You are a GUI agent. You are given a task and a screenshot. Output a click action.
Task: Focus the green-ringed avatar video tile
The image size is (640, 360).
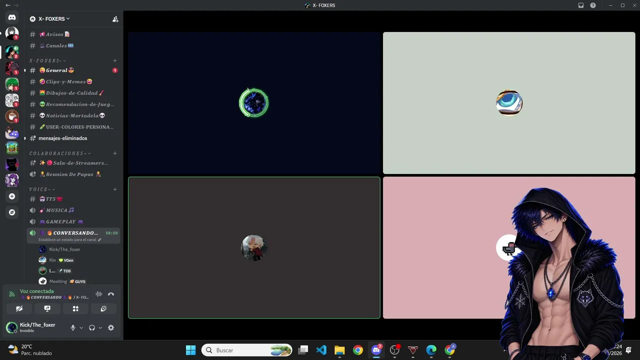point(254,103)
